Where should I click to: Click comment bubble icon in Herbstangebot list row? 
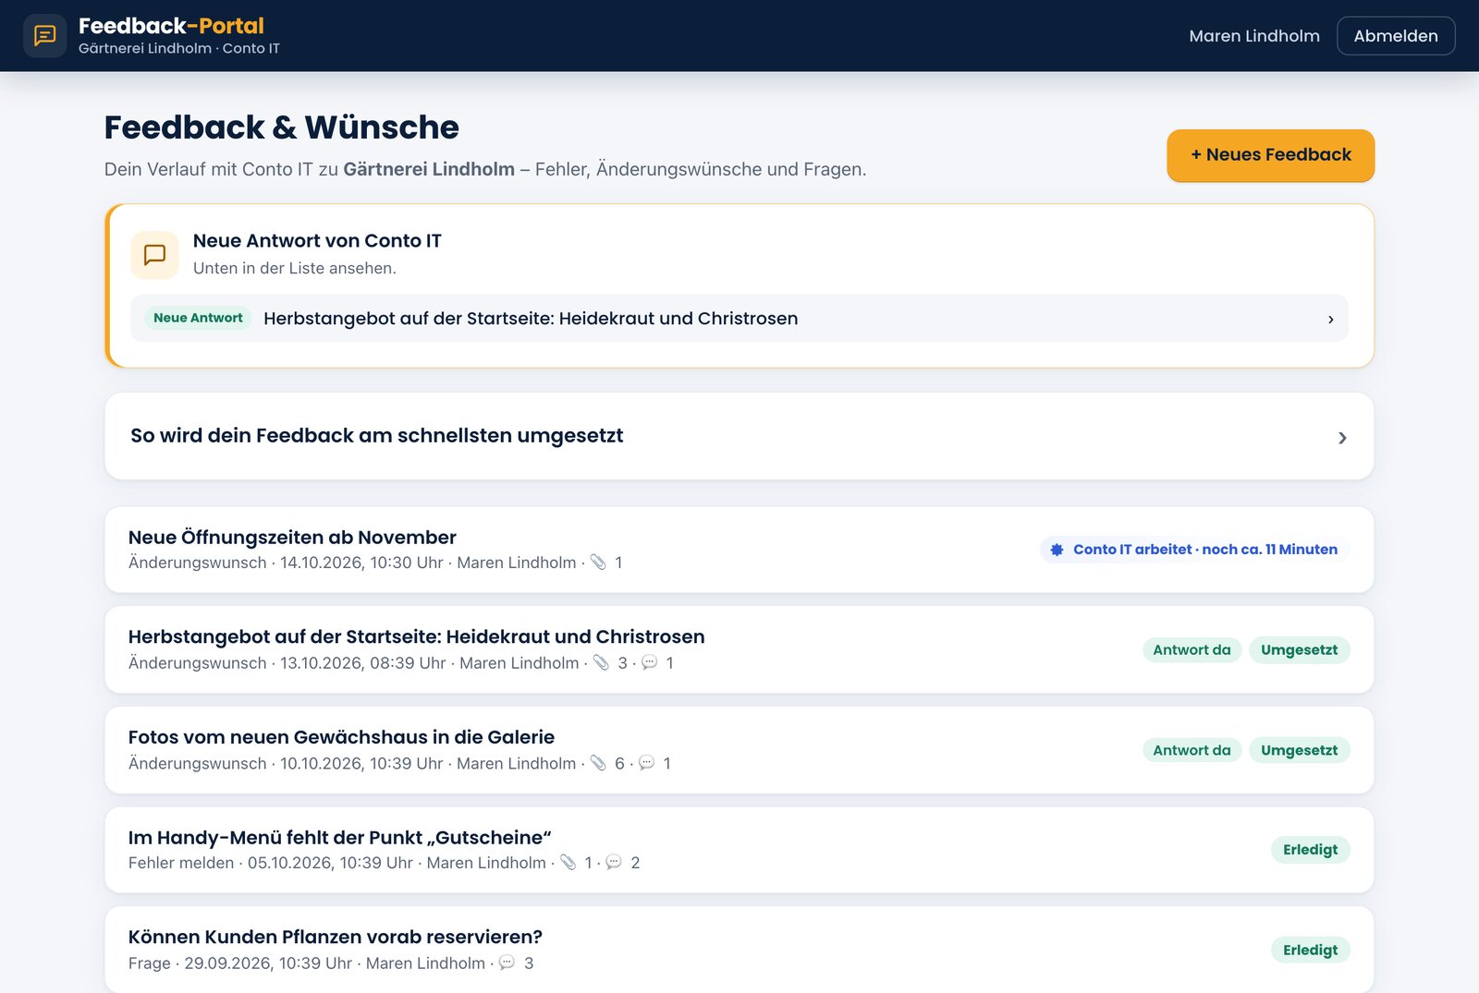650,663
